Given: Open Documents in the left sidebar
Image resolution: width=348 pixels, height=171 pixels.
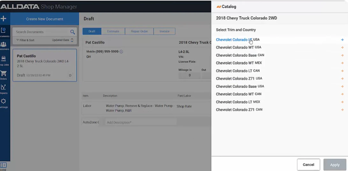Looking at the screenshot, I should tap(4, 32).
